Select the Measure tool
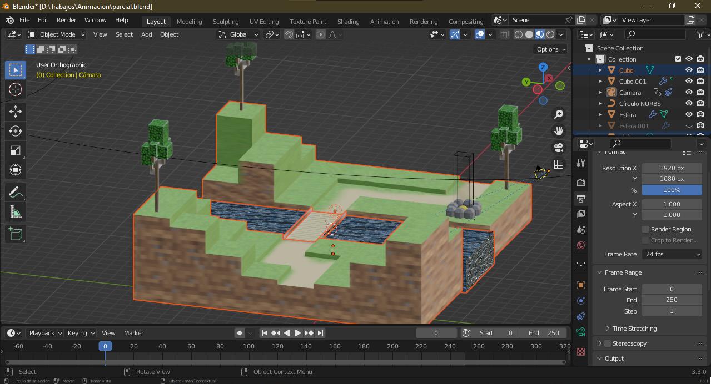The height and width of the screenshot is (384, 711). [16, 212]
